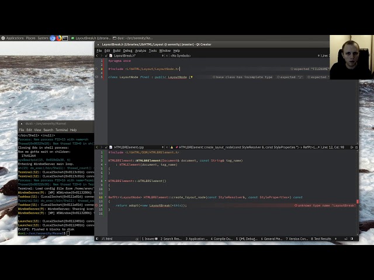This screenshot has width=374, height=280.
Task: Open the 8 Test Results pane
Action: pos(321,239)
